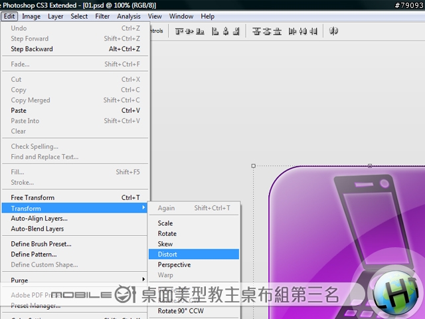Choose Rotate 90° CCW
425x319 pixels.
194,311
